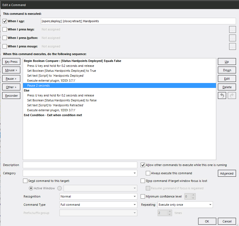Click the 'When I say' phrase field
The image size is (239, 226).
138,21
